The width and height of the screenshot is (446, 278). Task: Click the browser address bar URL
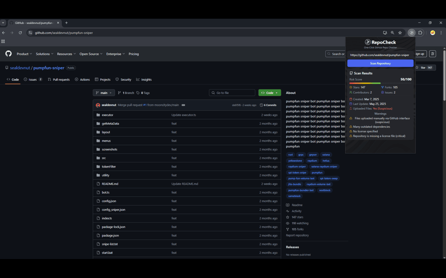tap(64, 33)
